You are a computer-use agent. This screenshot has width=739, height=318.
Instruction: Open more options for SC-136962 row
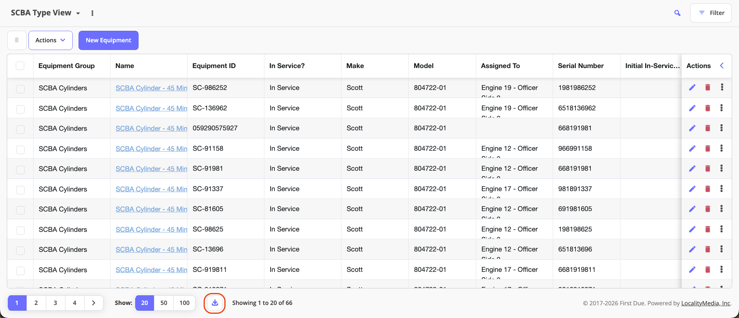point(722,108)
